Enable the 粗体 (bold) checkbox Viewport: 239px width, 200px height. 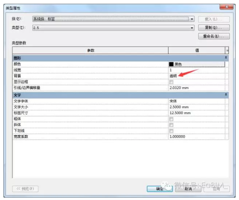(x=171, y=119)
